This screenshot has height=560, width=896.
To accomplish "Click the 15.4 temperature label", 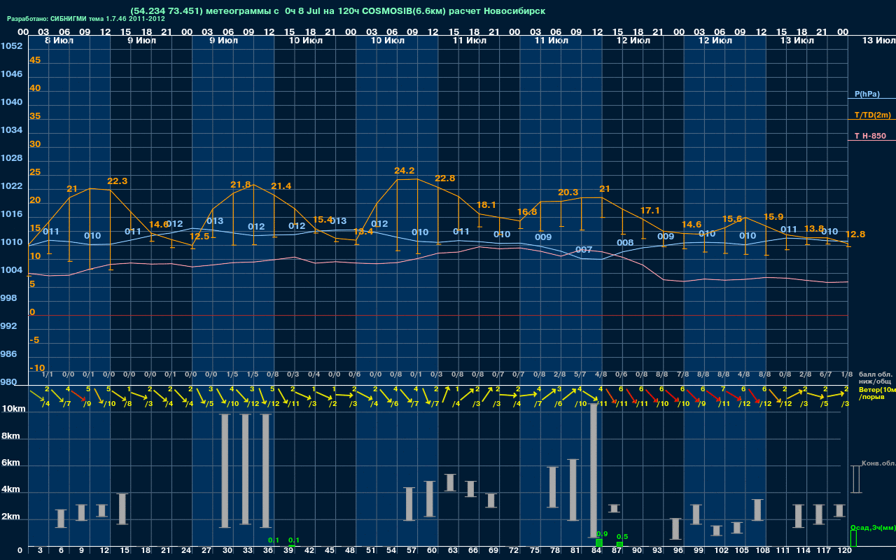I will [x=322, y=219].
